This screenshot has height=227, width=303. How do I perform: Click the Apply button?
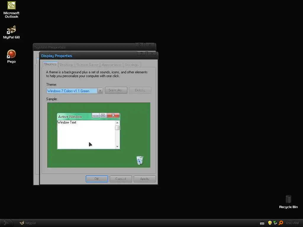pyautogui.click(x=145, y=179)
